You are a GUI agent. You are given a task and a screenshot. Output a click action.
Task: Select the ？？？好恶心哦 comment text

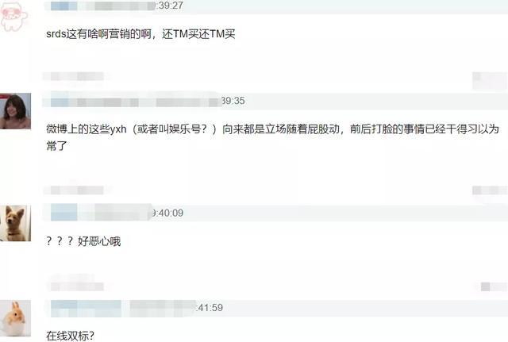(x=83, y=241)
